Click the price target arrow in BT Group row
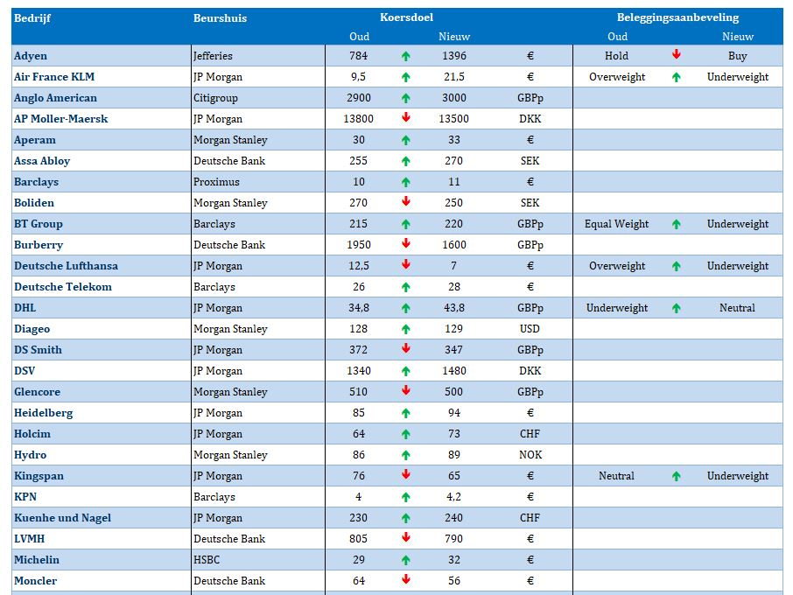Screen dimensions: 793x595 click(x=405, y=224)
